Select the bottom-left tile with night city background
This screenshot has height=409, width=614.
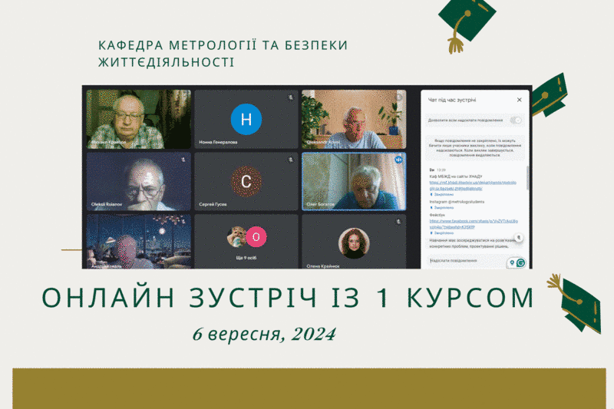(139, 241)
